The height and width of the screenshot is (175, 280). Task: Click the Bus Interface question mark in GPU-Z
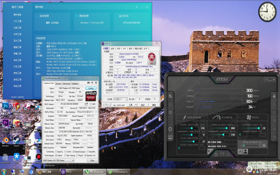click(96, 112)
